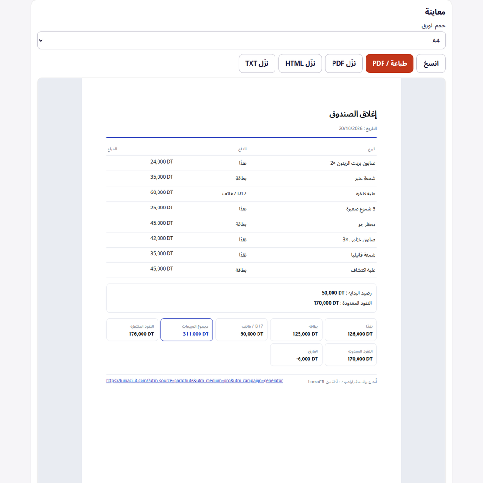Click the item شمعة عنبر
Image resolution: width=483 pixels, height=483 pixels.
point(365,178)
